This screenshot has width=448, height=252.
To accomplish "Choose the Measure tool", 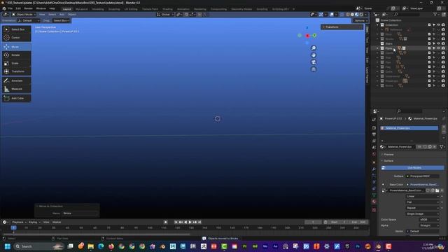I will tap(17, 89).
